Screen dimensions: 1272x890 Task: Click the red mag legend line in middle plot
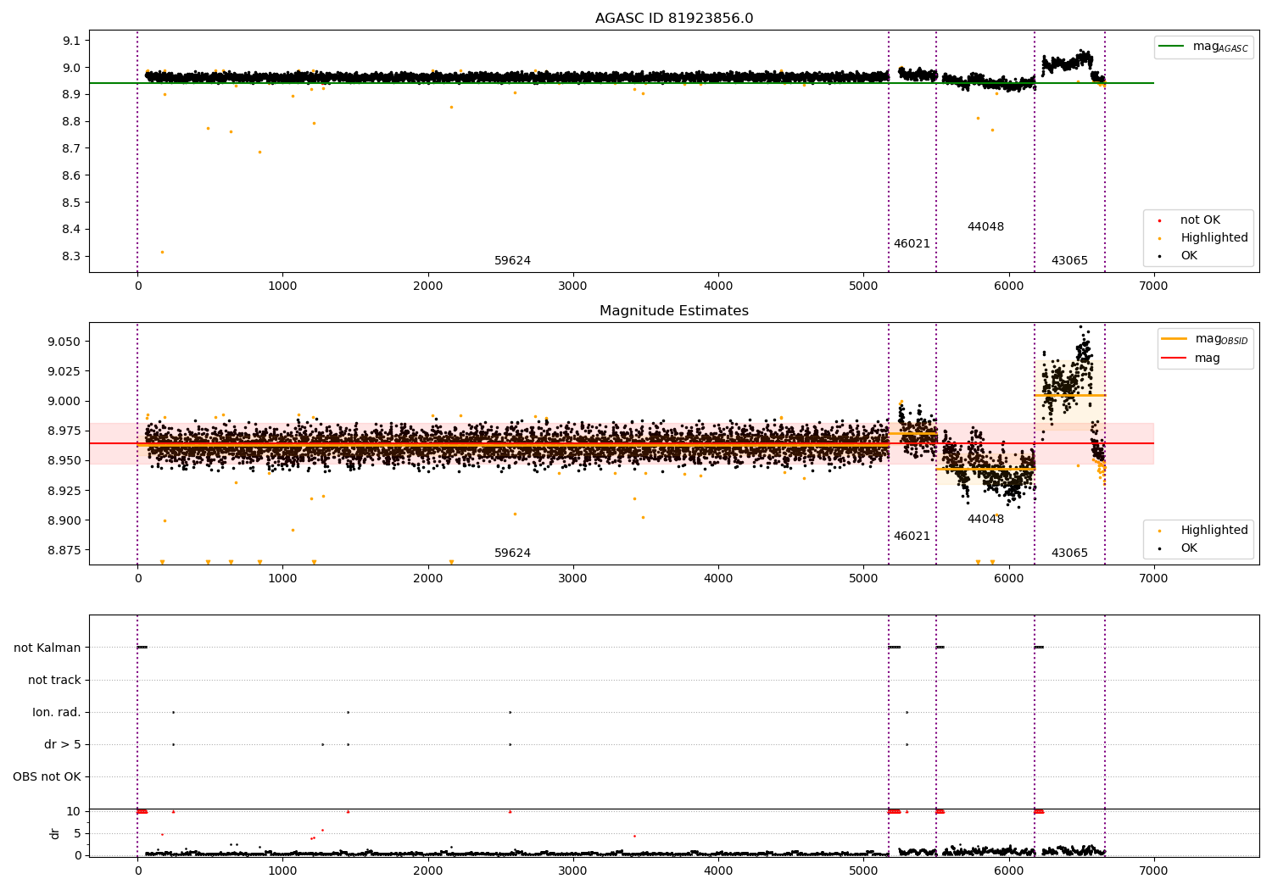coord(1174,358)
